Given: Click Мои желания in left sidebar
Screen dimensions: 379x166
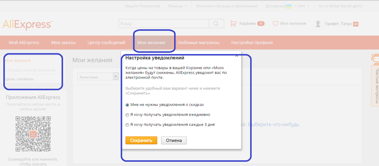Looking at the screenshot, I should pyautogui.click(x=18, y=60).
